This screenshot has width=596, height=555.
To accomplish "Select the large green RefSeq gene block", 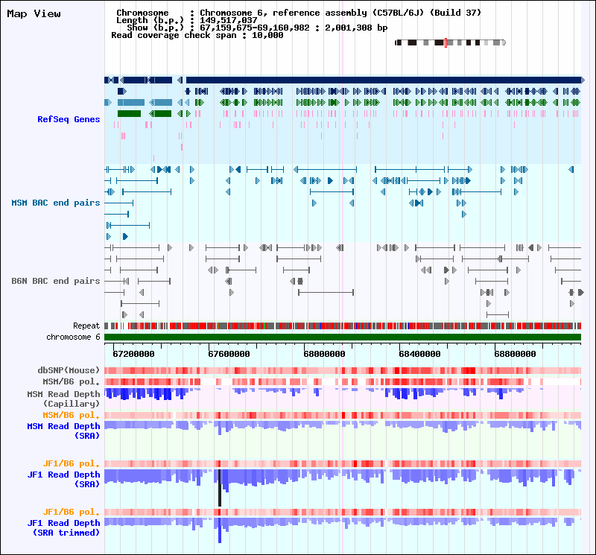I will click(129, 114).
